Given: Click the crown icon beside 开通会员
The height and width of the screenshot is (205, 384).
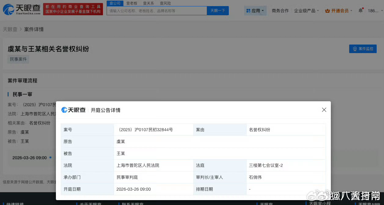Looking at the screenshot, I should [x=328, y=10].
